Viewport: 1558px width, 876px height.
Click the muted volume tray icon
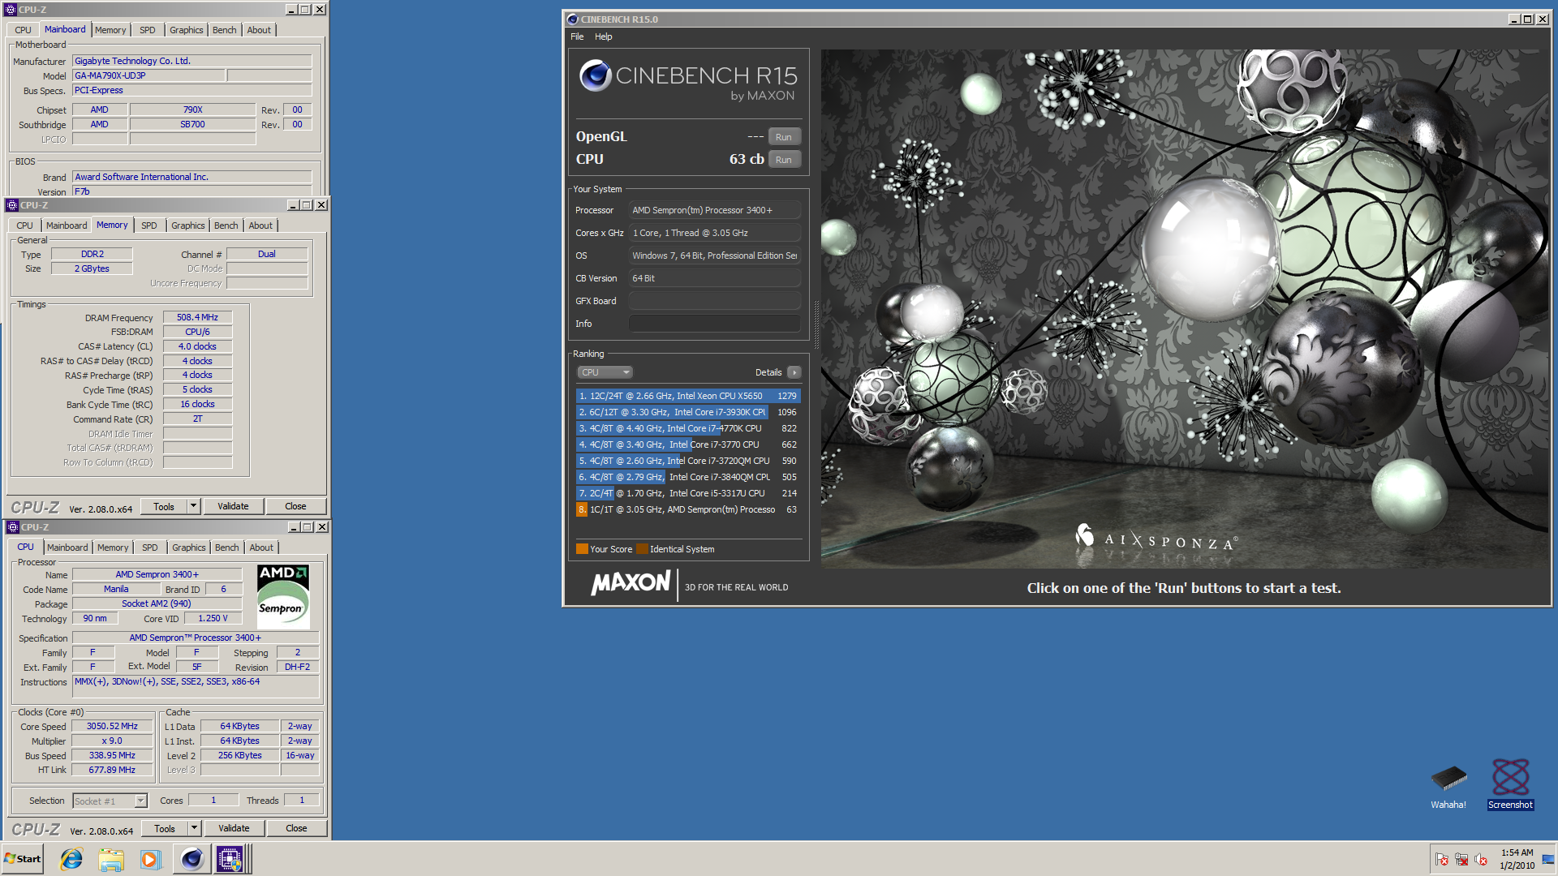1481,859
